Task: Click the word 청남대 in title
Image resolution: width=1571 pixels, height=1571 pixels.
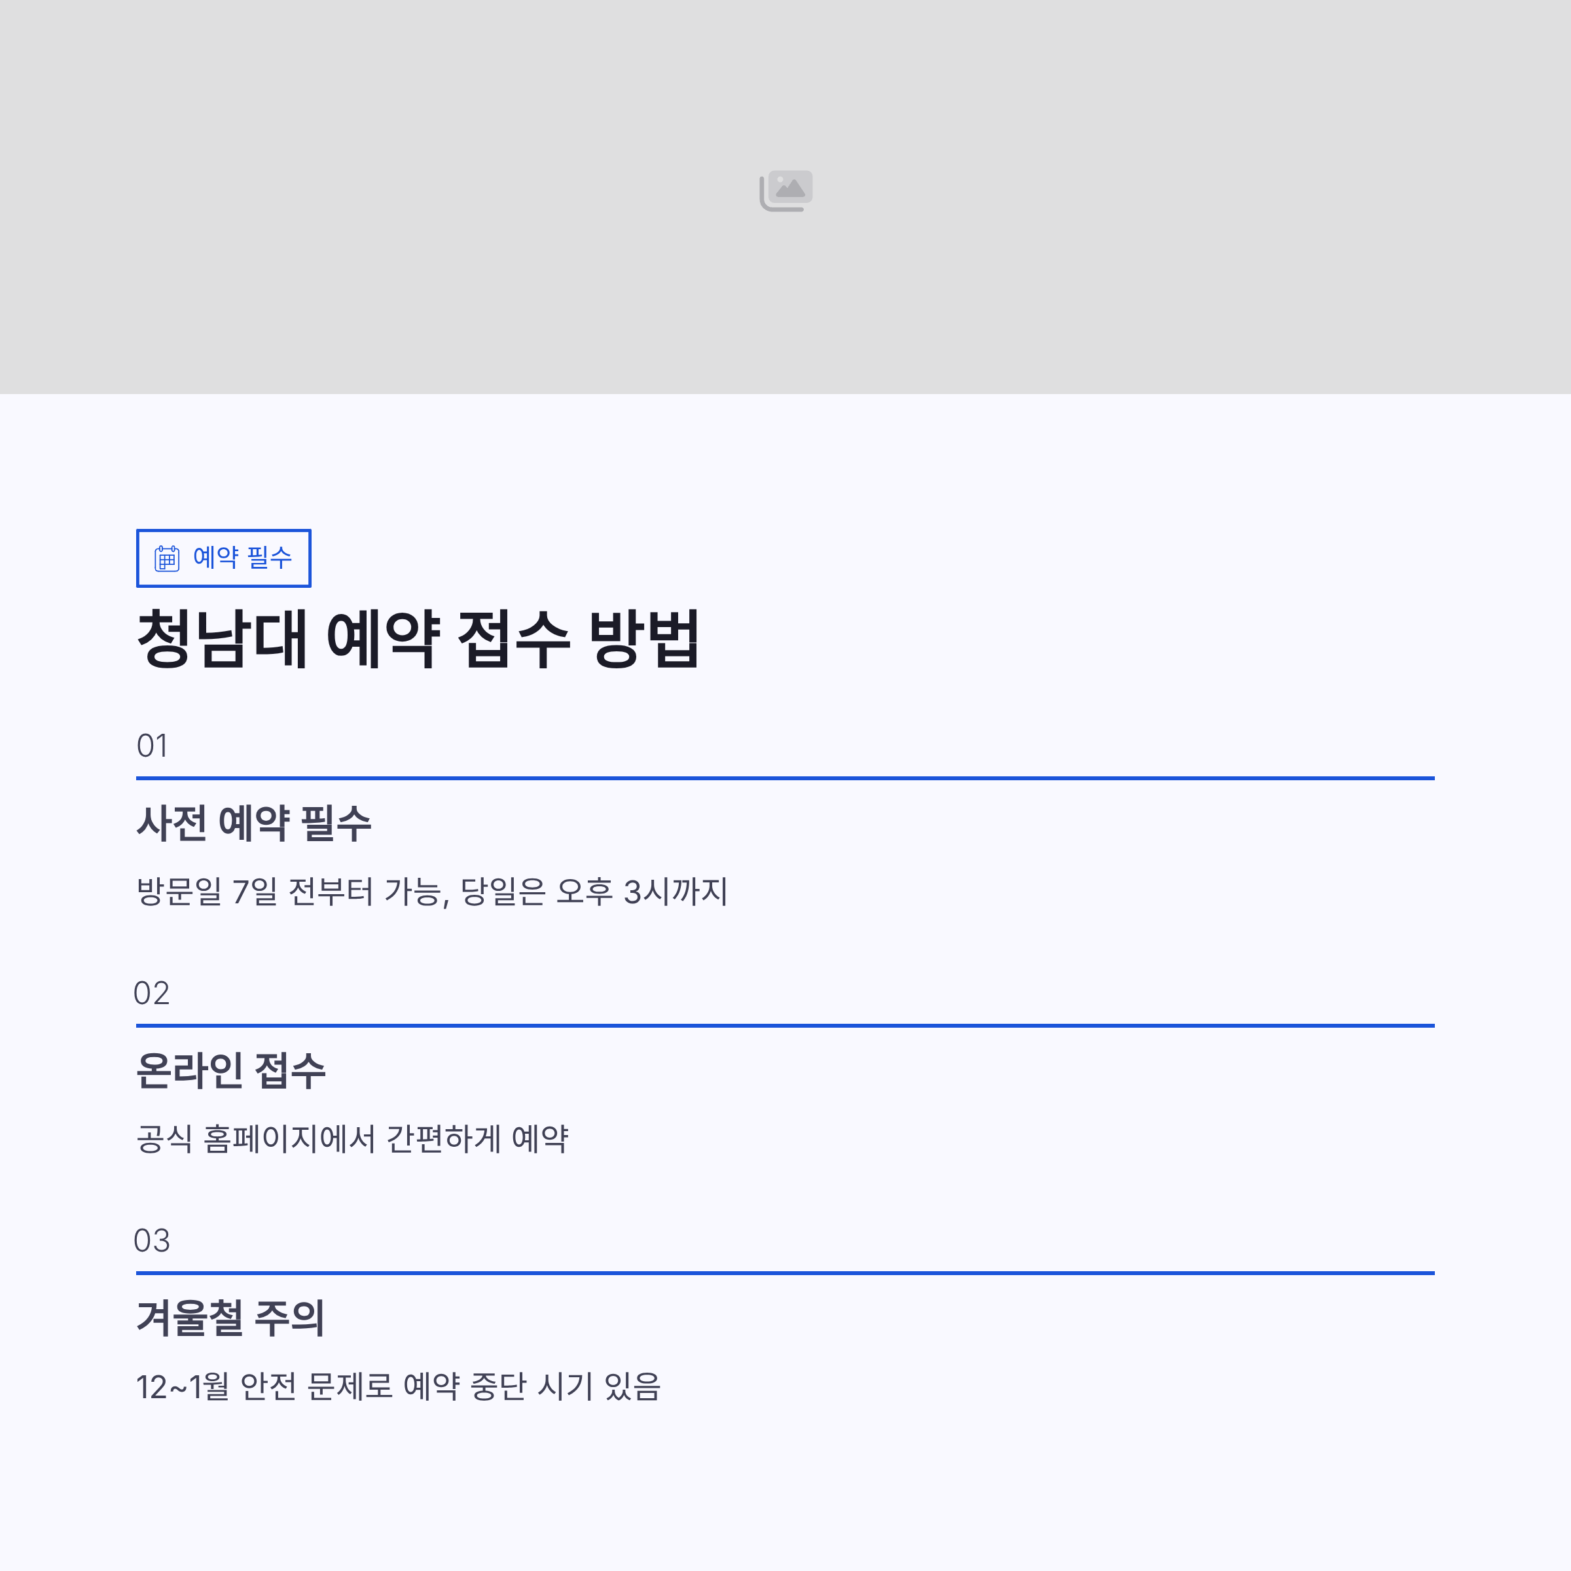Action: pyautogui.click(x=222, y=639)
